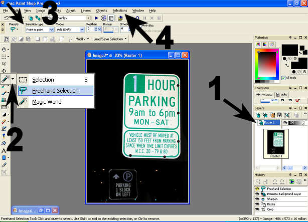Choose Freehand Selection from the flyout
This screenshot has width=308, height=222.
56,91
